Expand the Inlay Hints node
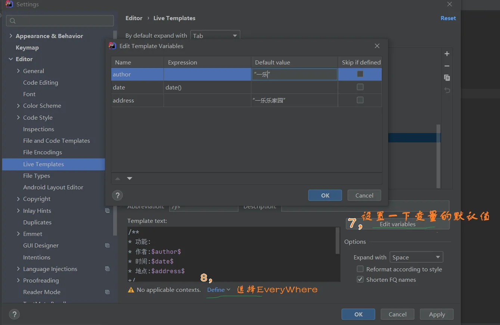 (18, 211)
